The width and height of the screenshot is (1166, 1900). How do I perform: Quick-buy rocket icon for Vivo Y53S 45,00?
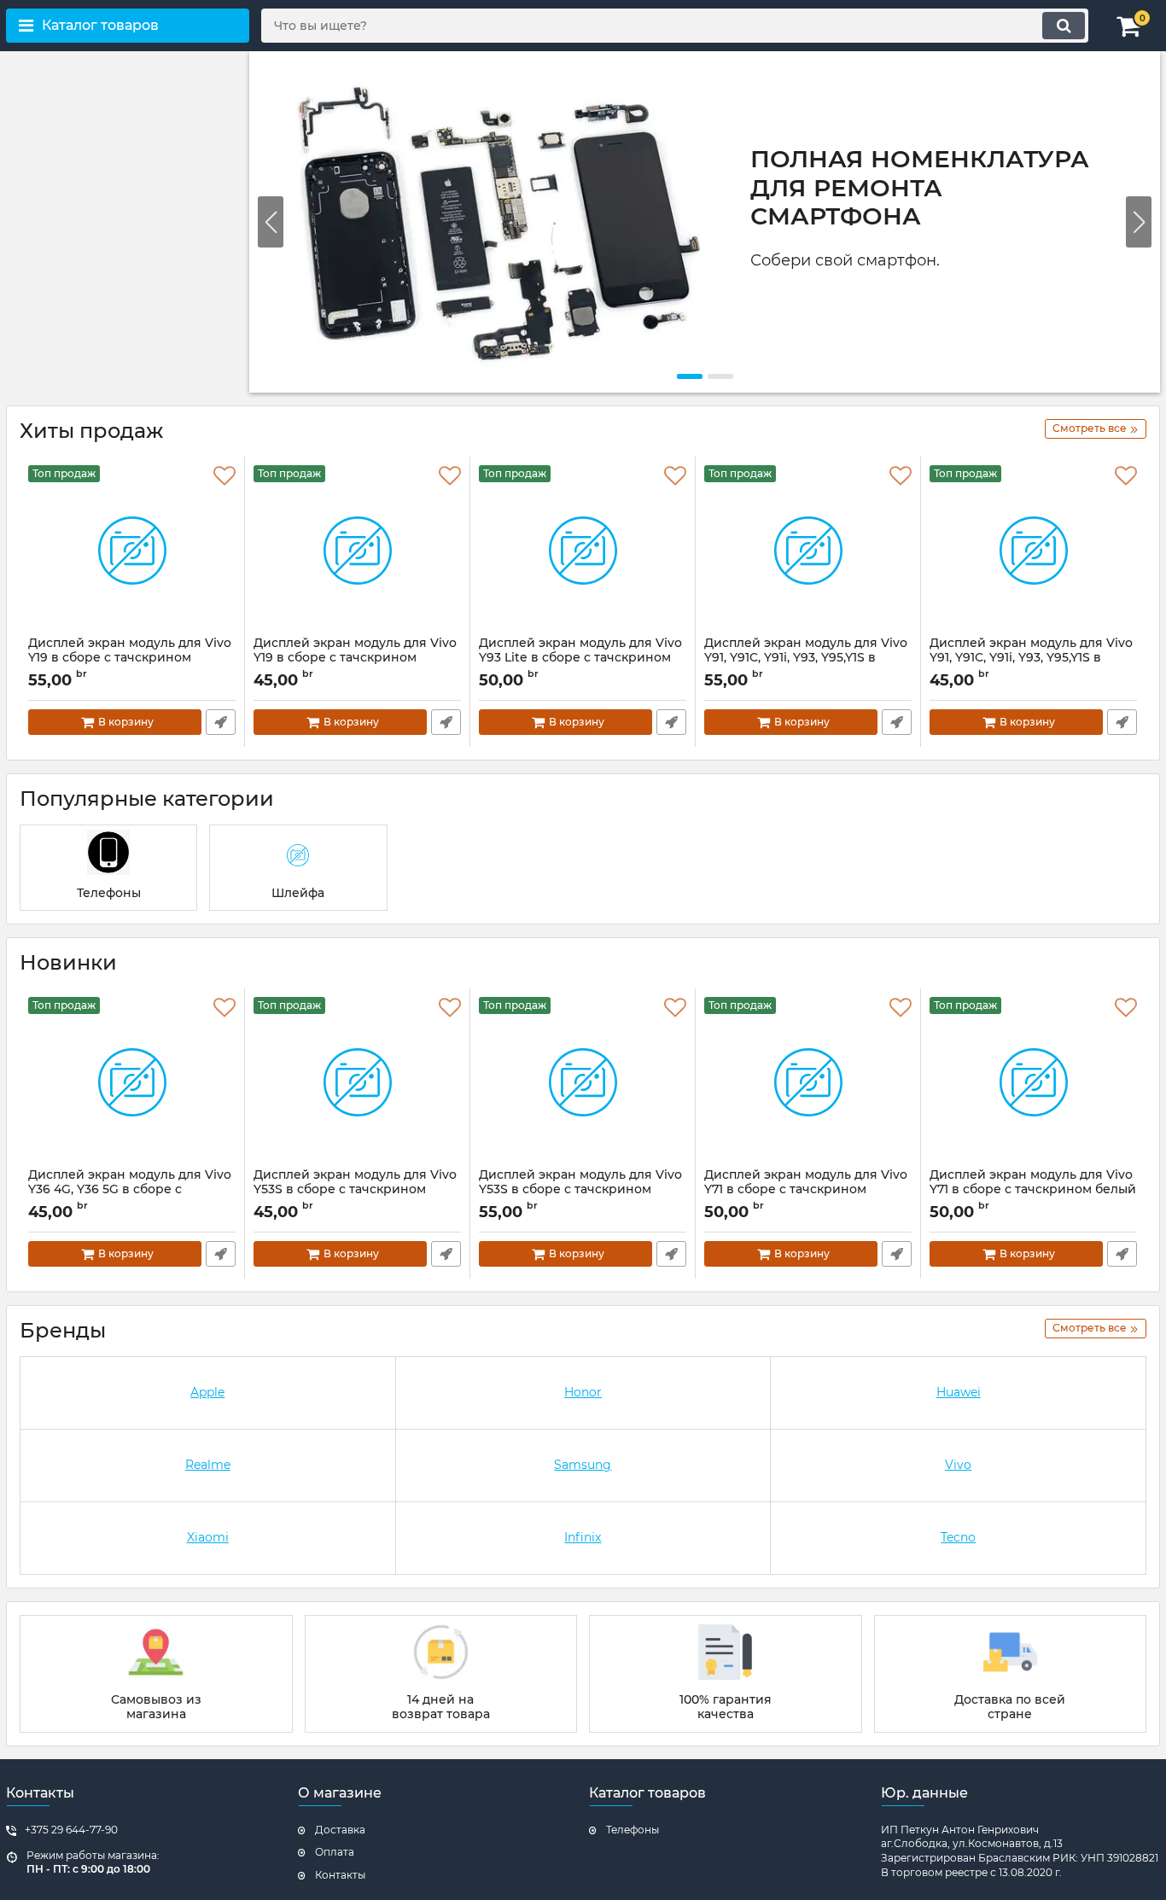(446, 1254)
